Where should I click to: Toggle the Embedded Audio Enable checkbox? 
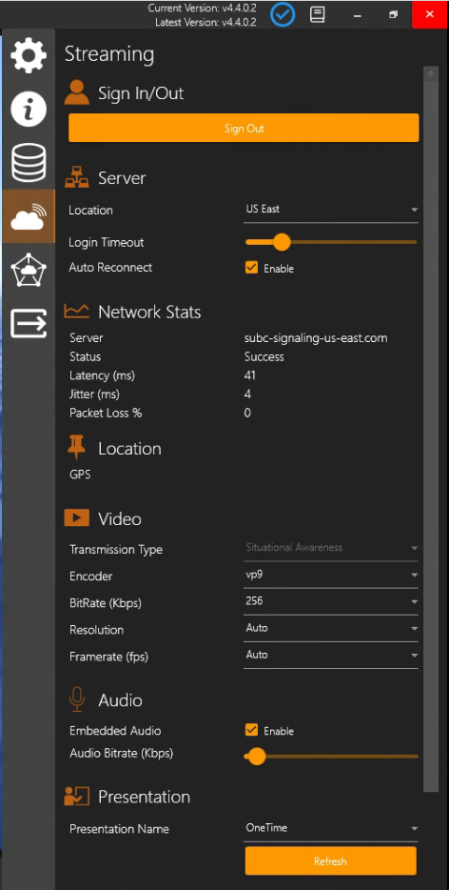pyautogui.click(x=251, y=730)
